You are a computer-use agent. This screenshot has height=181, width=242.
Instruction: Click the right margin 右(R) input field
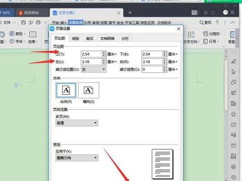click(152, 62)
